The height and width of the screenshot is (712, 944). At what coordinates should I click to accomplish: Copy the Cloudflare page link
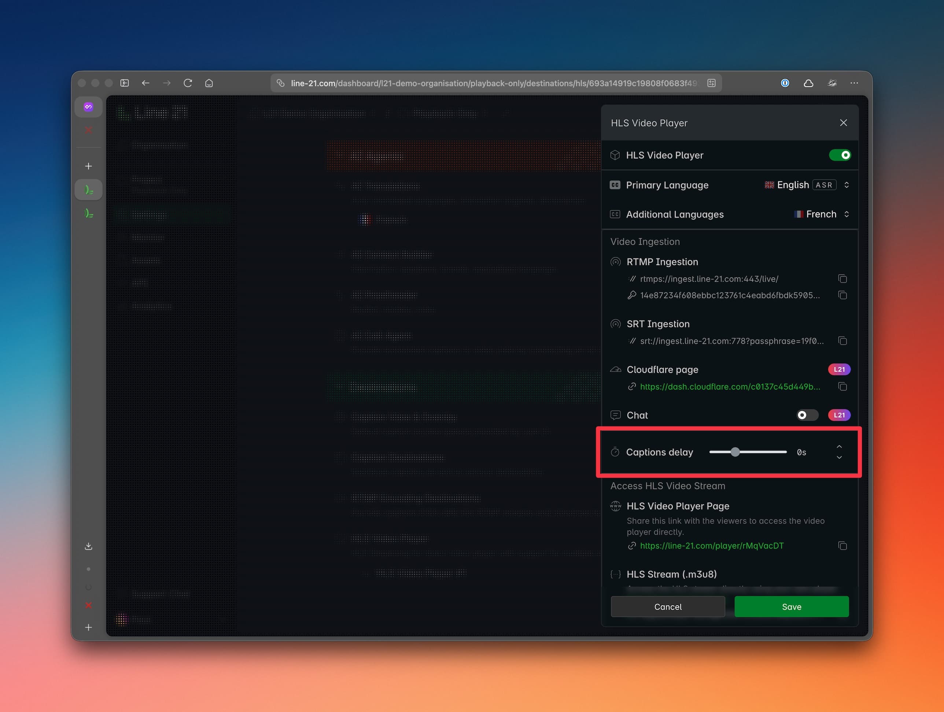click(x=842, y=387)
